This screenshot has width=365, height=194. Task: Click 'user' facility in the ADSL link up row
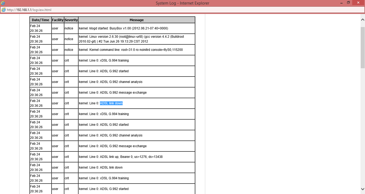click(55, 157)
